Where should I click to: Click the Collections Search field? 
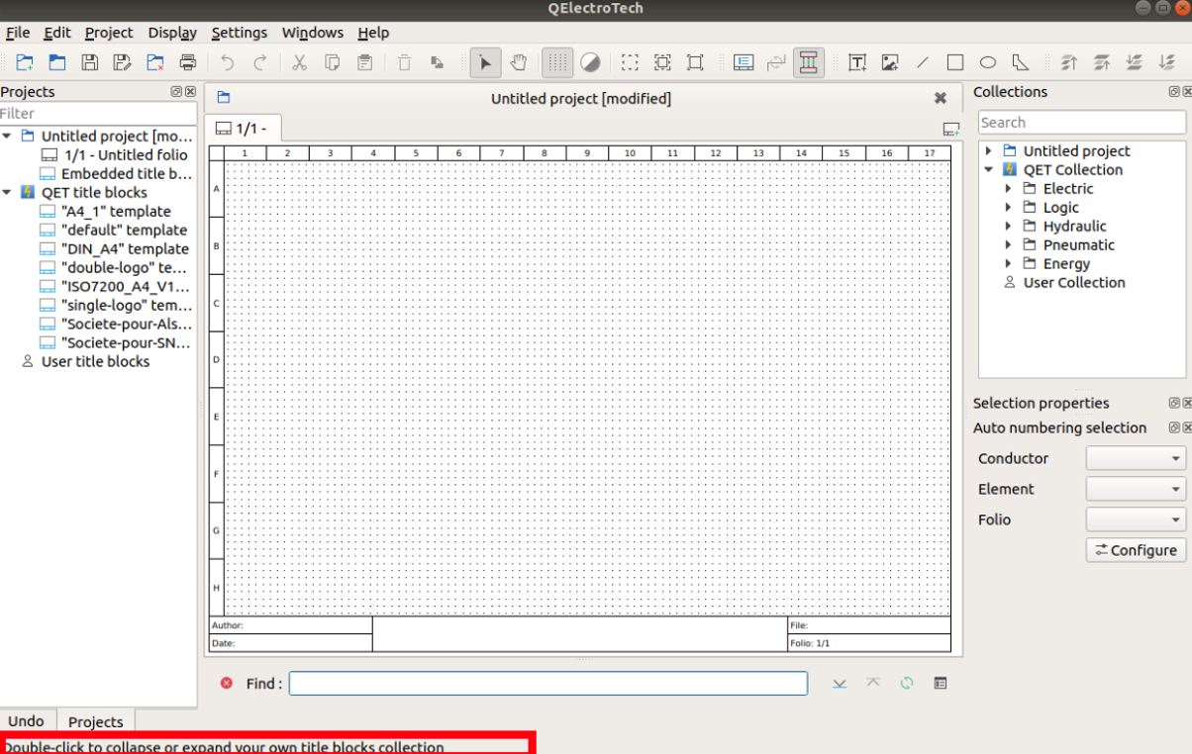(x=1081, y=123)
